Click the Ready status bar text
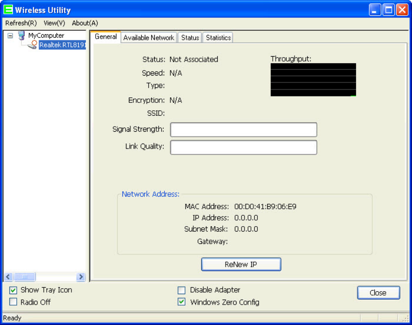Screen dimensions: 412x325 point(12,318)
